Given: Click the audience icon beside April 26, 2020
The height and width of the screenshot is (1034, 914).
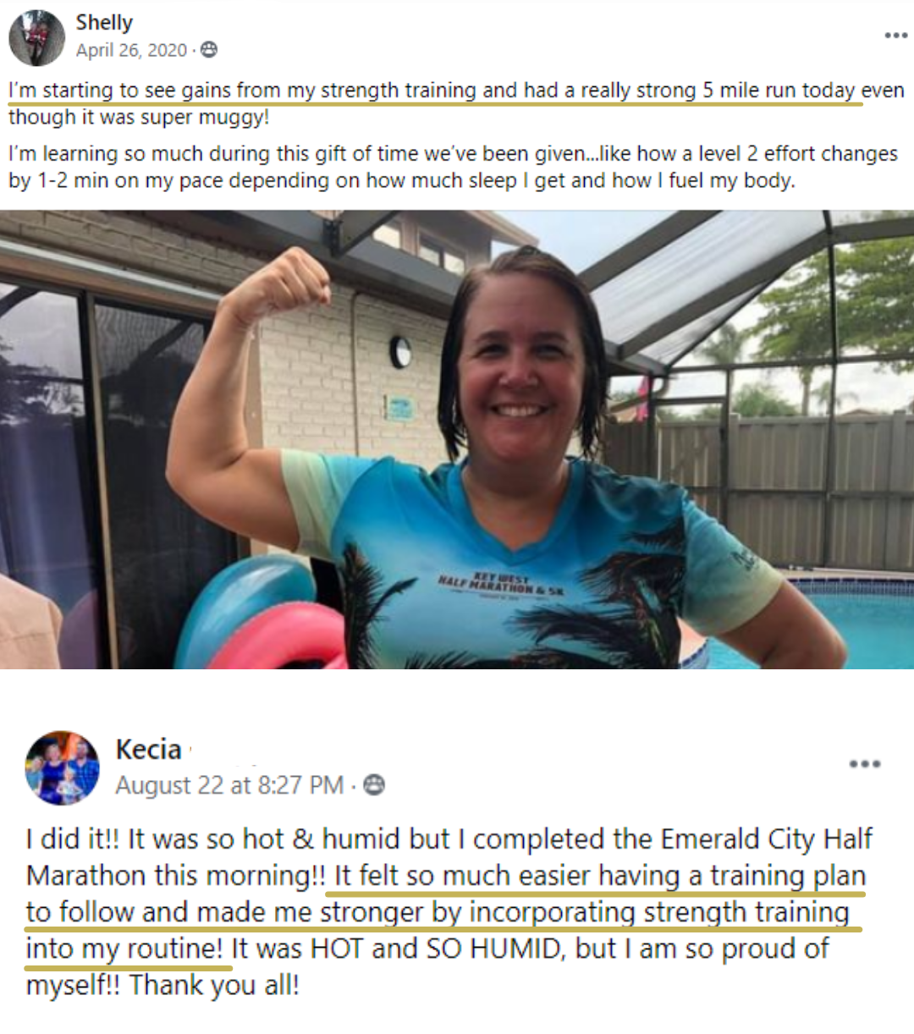Looking at the screenshot, I should pyautogui.click(x=208, y=50).
